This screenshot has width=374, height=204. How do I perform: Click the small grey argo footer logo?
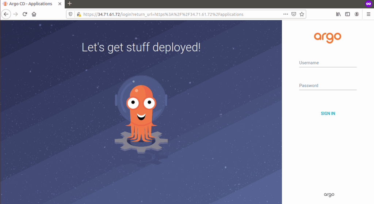click(329, 195)
